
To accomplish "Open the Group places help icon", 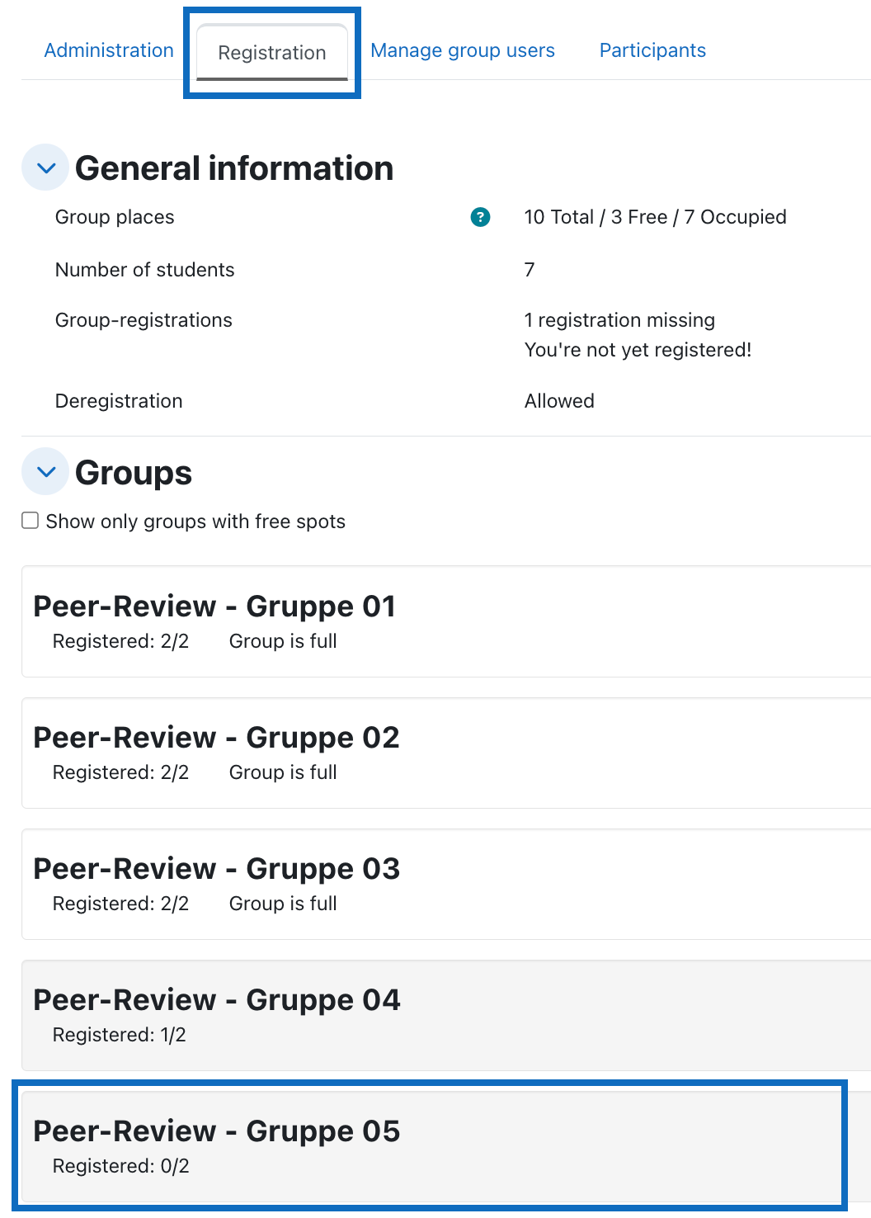I will coord(480,217).
